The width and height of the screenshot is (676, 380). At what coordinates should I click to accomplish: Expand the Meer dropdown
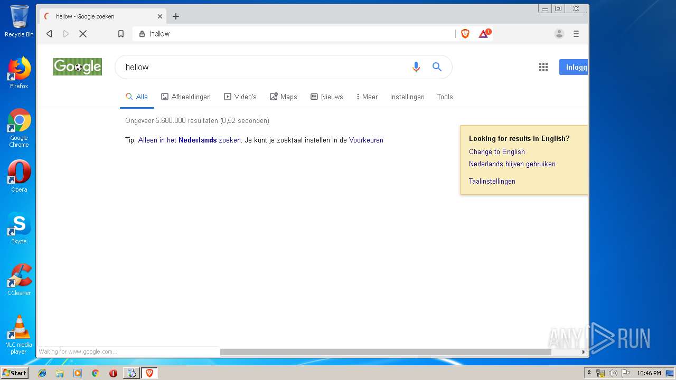[367, 97]
